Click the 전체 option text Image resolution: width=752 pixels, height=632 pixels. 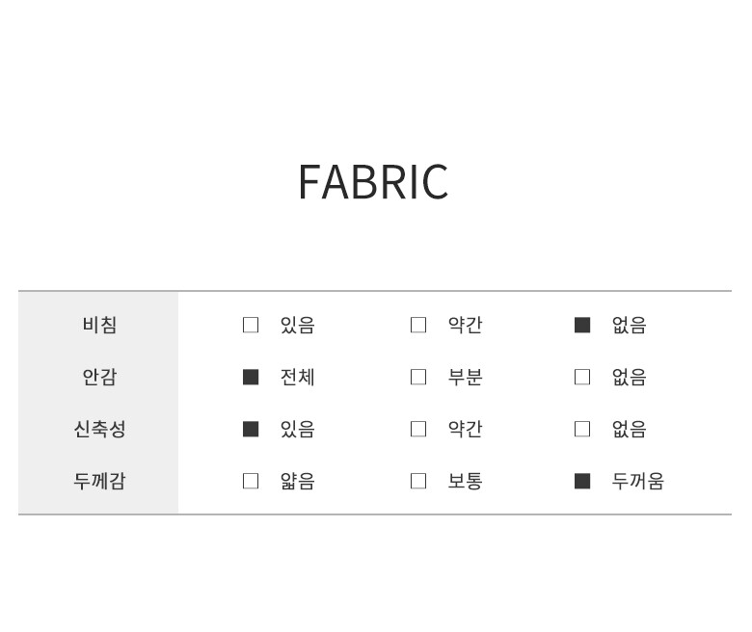tap(297, 377)
